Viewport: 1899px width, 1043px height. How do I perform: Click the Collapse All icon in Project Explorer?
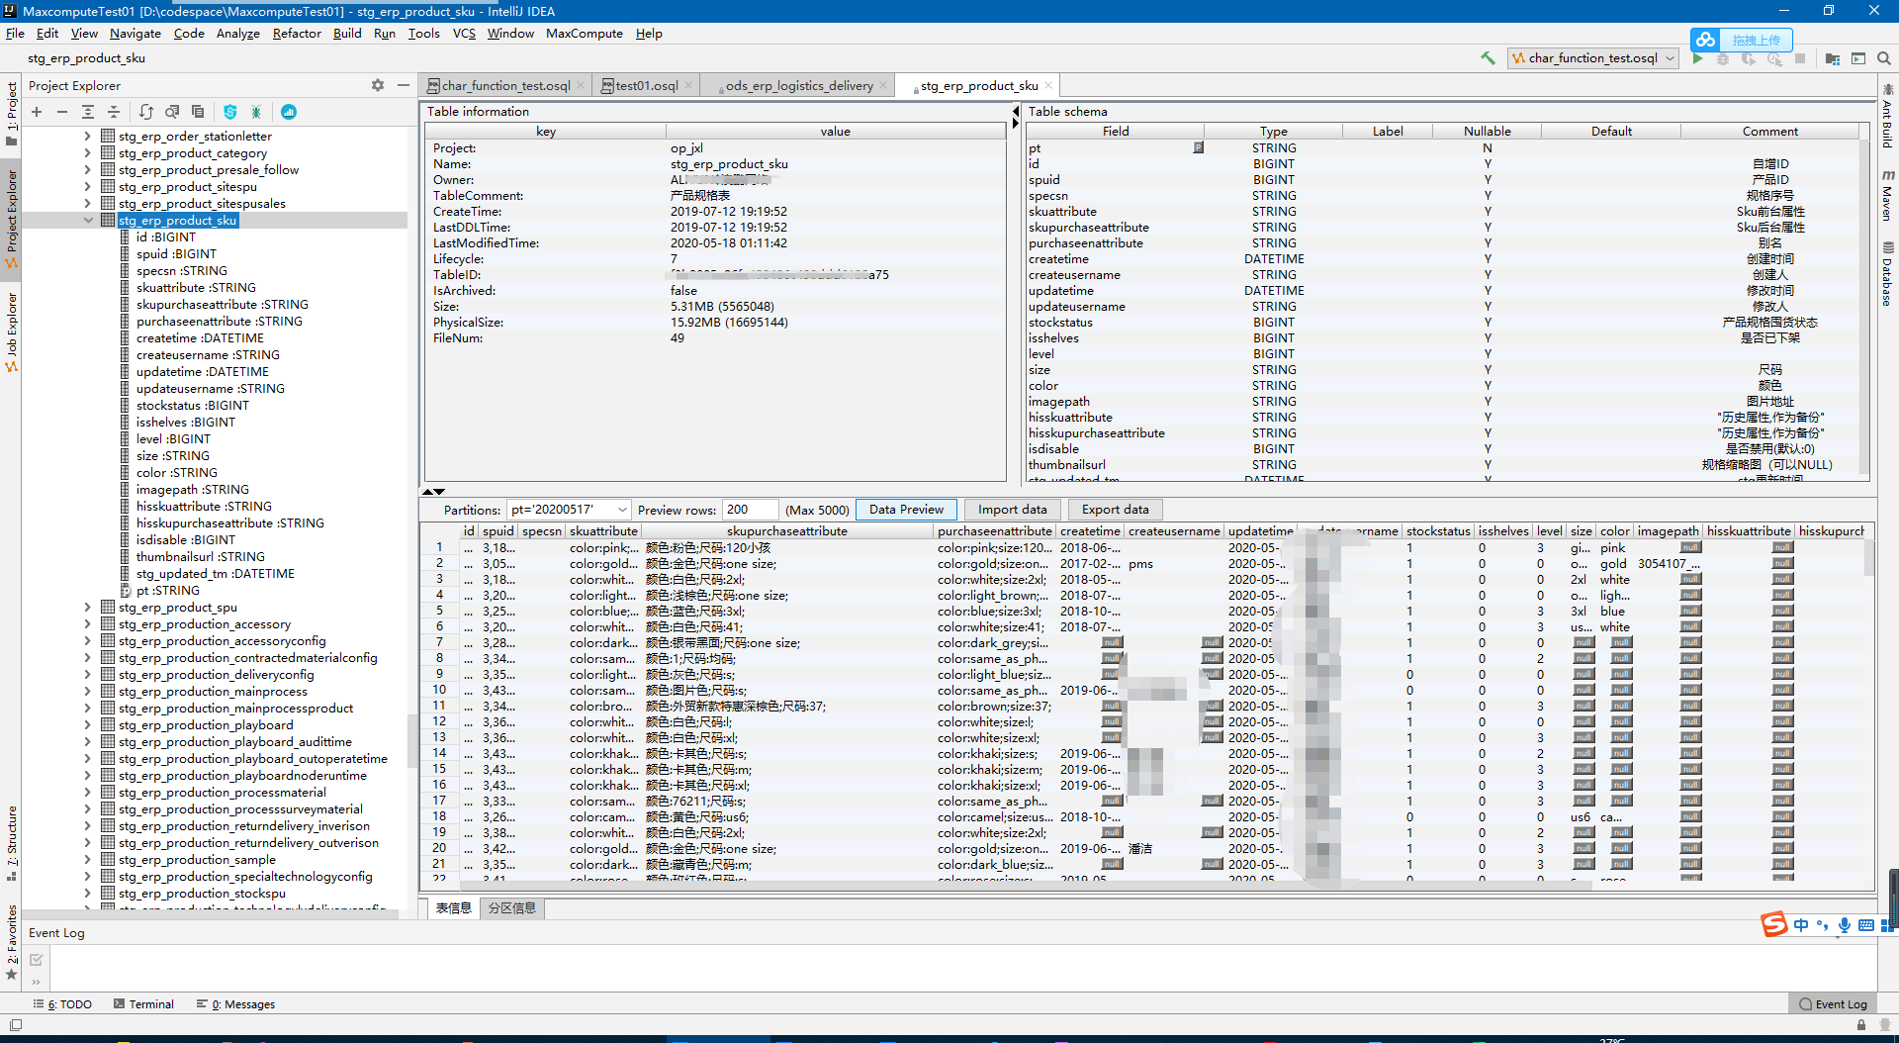point(114,112)
